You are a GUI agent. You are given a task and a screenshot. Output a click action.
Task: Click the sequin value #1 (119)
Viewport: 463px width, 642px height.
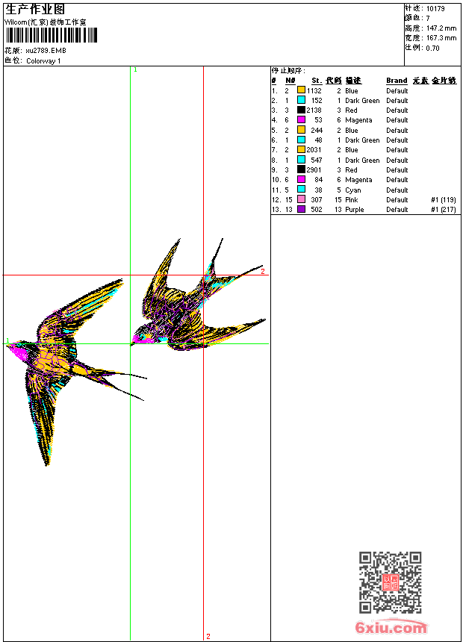pyautogui.click(x=444, y=200)
